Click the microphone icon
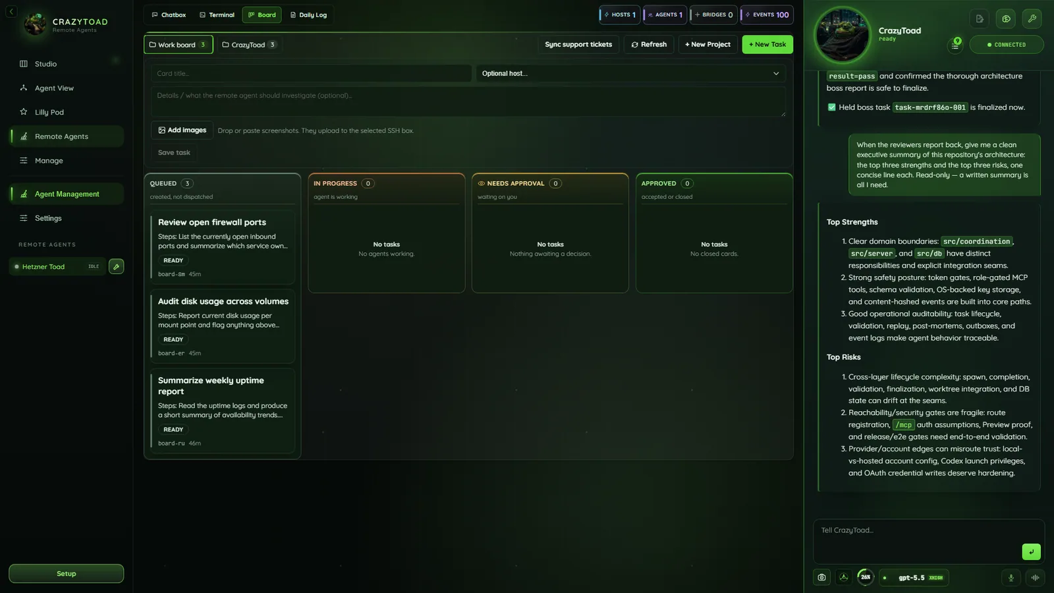The width and height of the screenshot is (1054, 593). coord(1011,578)
